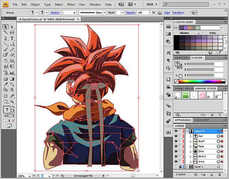Select the Column Graph tool
Screen dimensions: 229x179
point(12,73)
